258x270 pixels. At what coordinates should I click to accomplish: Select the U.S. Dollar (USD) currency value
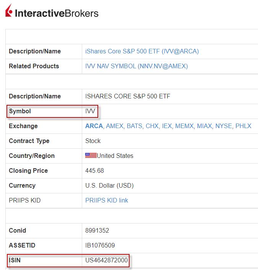109,186
